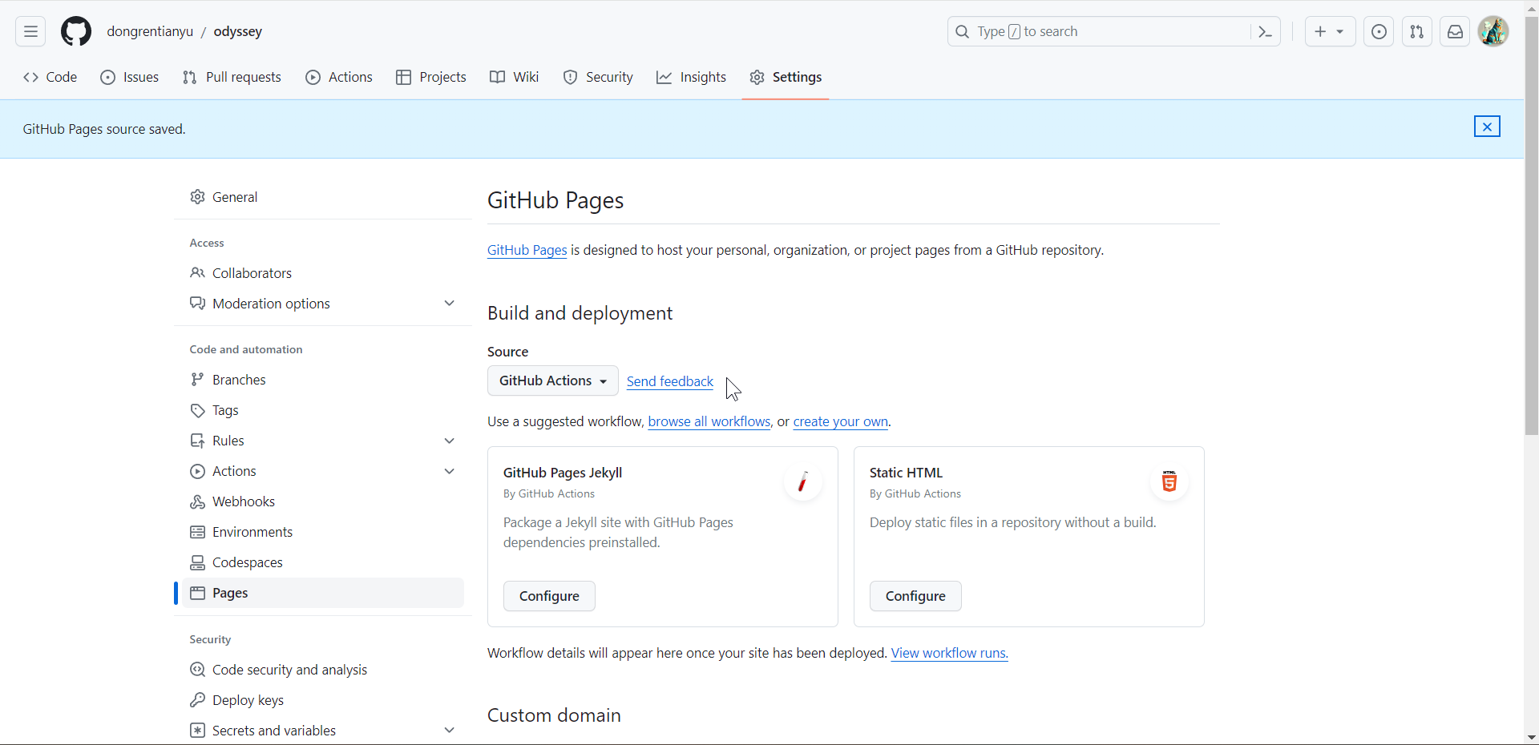Image resolution: width=1539 pixels, height=745 pixels.
Task: Click the tag icon beside Tags
Action: point(197,410)
